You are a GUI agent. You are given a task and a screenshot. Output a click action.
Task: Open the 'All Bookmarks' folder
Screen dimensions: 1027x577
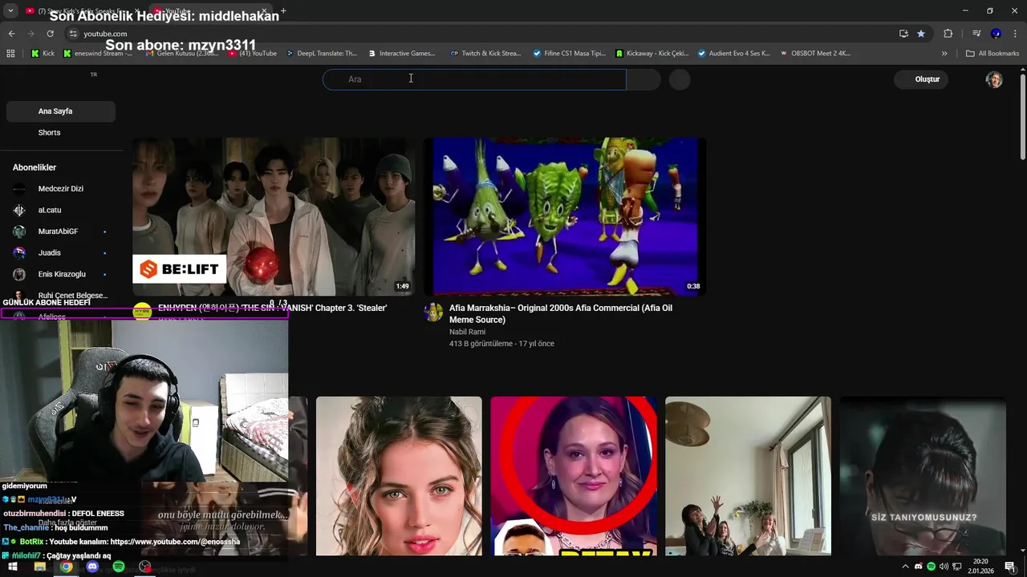point(992,54)
